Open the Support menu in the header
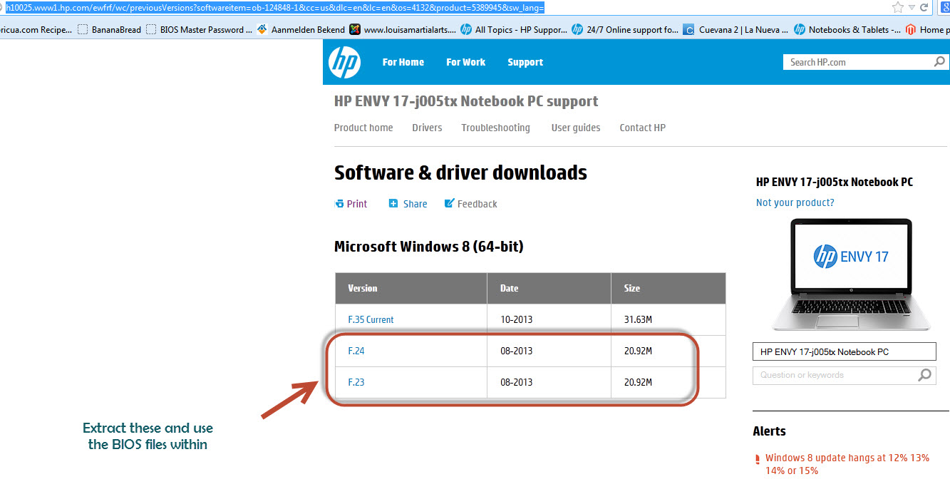The width and height of the screenshot is (950, 504). 525,62
